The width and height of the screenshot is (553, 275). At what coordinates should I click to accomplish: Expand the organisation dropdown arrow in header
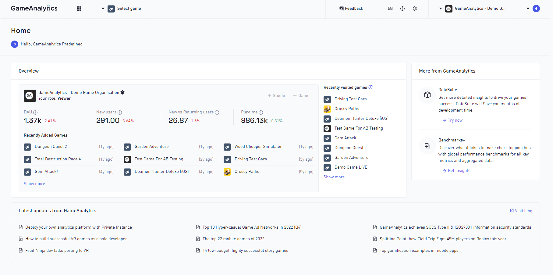[x=441, y=9]
